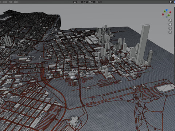
Task: Open the Object menu in viewport header
Action: click(16, 2)
